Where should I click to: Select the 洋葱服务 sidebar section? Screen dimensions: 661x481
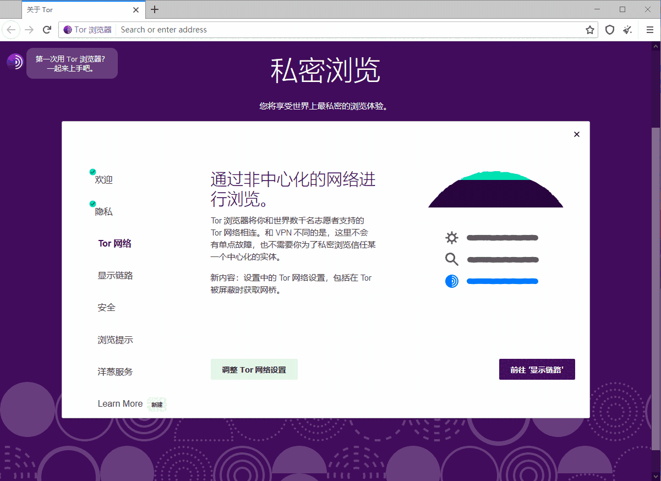tap(114, 371)
